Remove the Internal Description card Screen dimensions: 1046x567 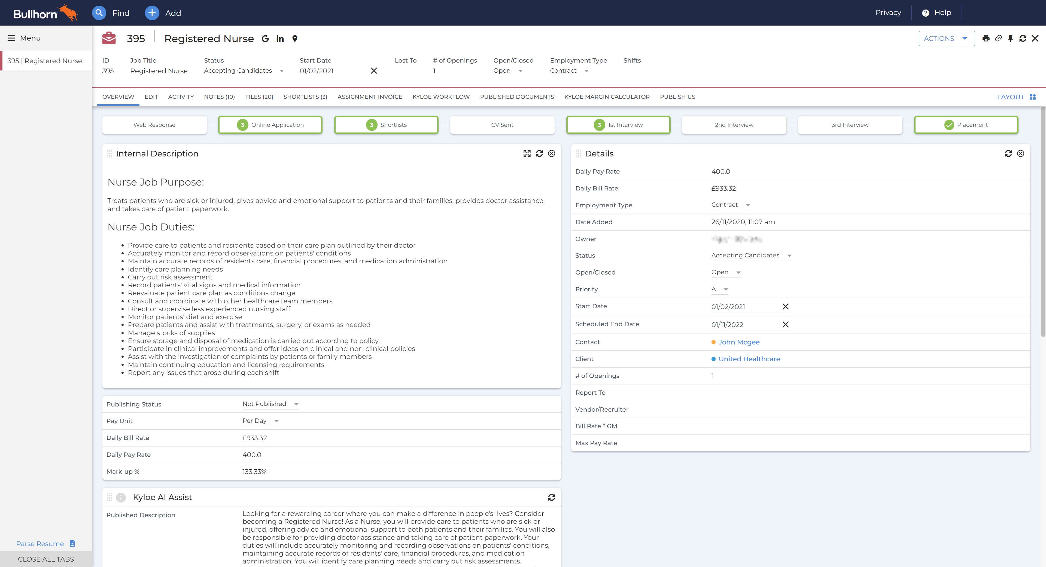click(x=551, y=153)
